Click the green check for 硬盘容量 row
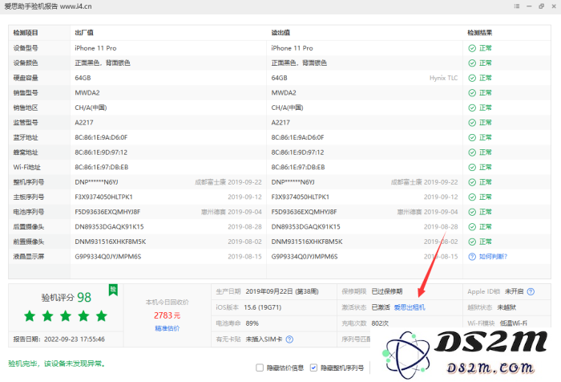Screen dimensions: 561x382 click(472, 78)
